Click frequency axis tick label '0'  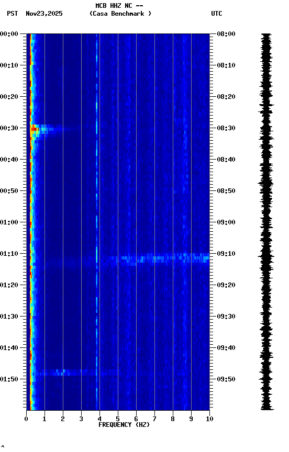pyautogui.click(x=26, y=419)
